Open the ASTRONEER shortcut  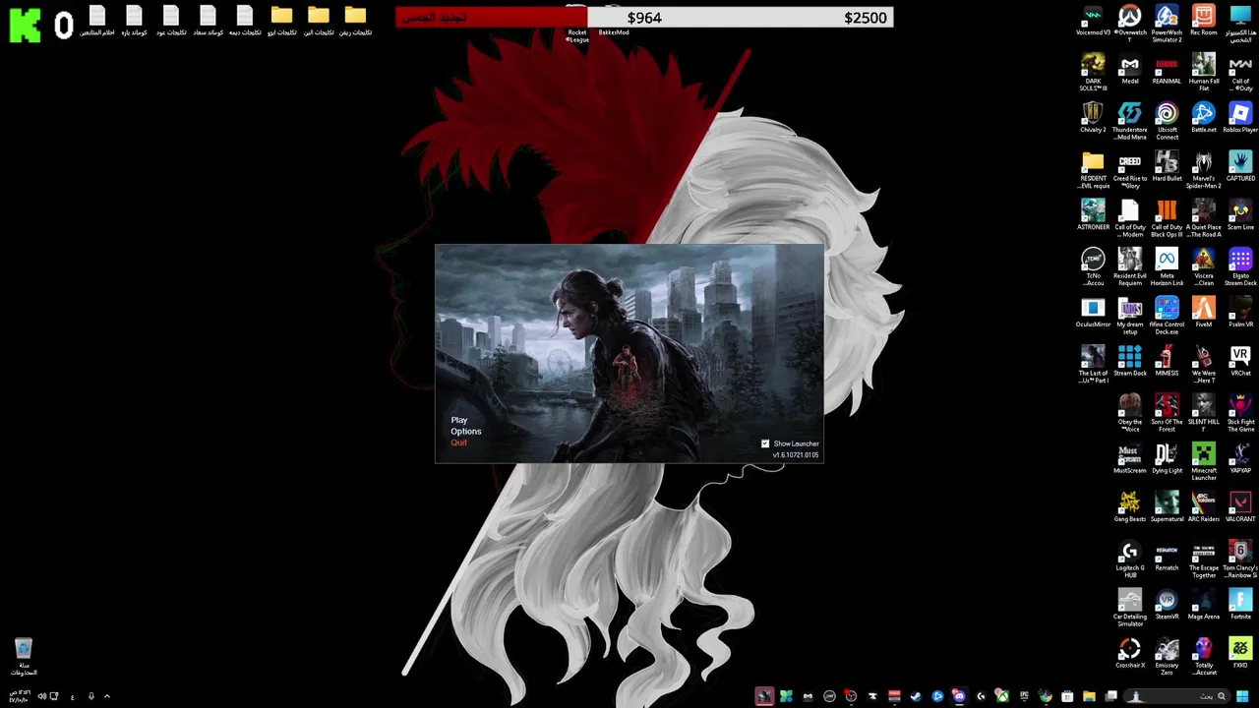1093,216
